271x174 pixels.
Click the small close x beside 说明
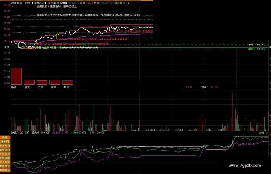click(267, 133)
